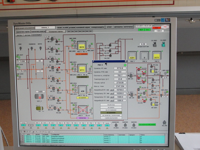Close the PBC 4 dialog window
Image resolution: width=200 pixels, height=150 pixels.
[x=126, y=61]
